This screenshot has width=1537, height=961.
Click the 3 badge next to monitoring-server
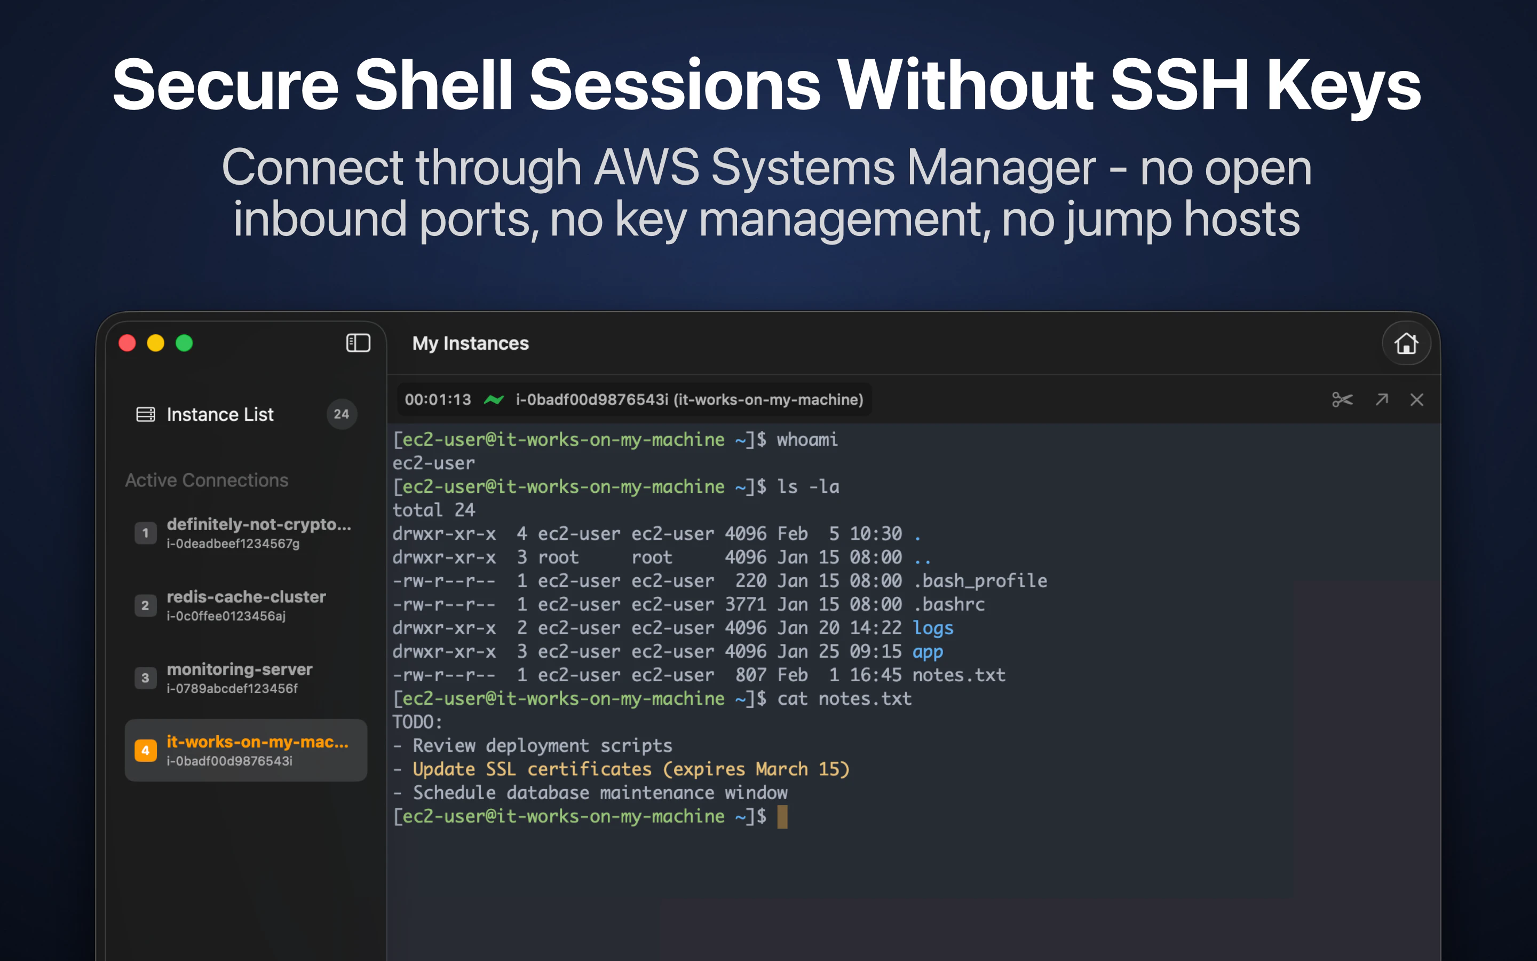point(146,678)
